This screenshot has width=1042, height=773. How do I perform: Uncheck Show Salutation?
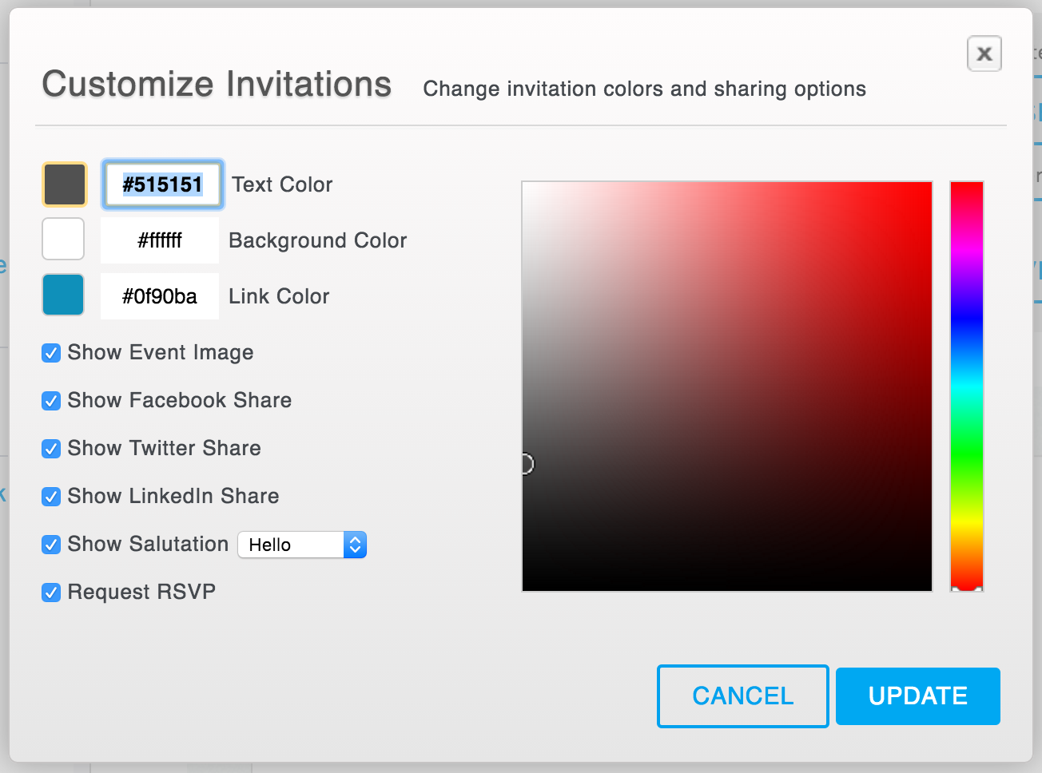(x=51, y=545)
